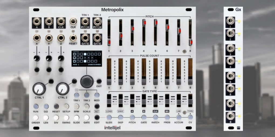Toggle the infinity loop button
275x137 pixels.
46,106
